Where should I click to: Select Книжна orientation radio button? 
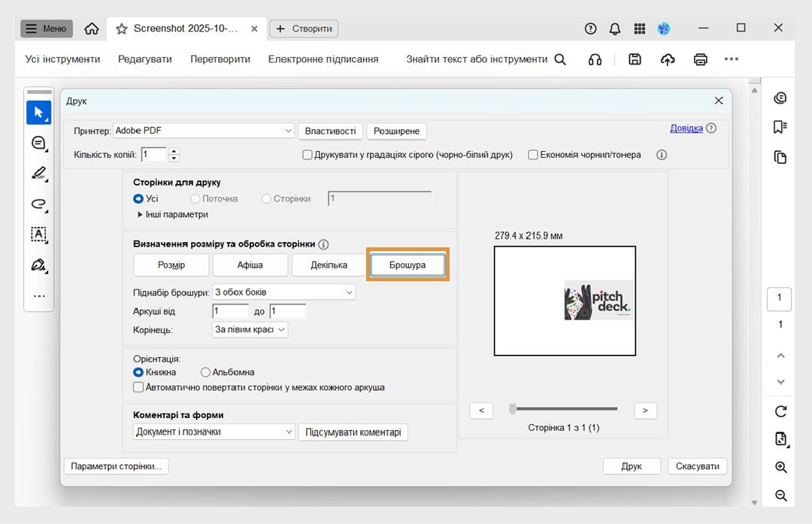click(138, 372)
